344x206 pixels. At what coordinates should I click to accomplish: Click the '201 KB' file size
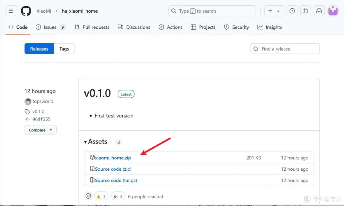[254, 158]
